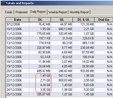
Task: Click the 2,71 GB download cell
Action: [40, 80]
